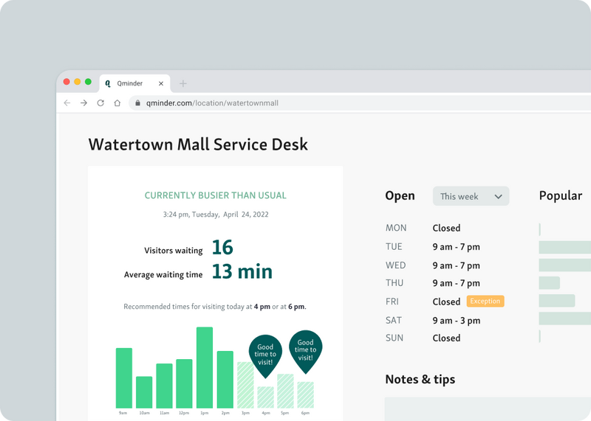Click the padlock icon in address bar
Image resolution: width=591 pixels, height=421 pixels.
pyautogui.click(x=138, y=103)
